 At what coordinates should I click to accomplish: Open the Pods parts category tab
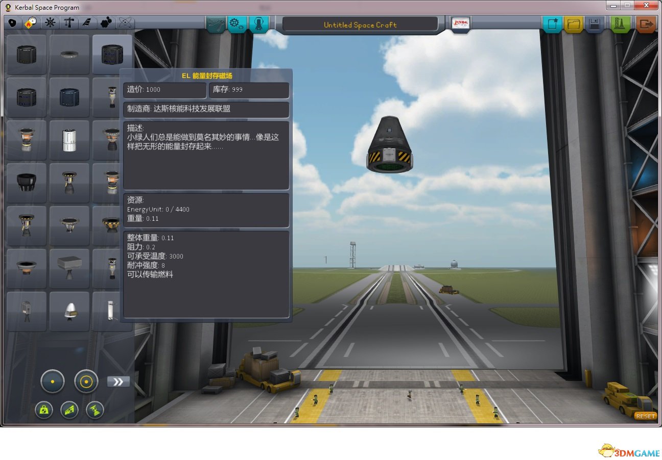(x=12, y=23)
